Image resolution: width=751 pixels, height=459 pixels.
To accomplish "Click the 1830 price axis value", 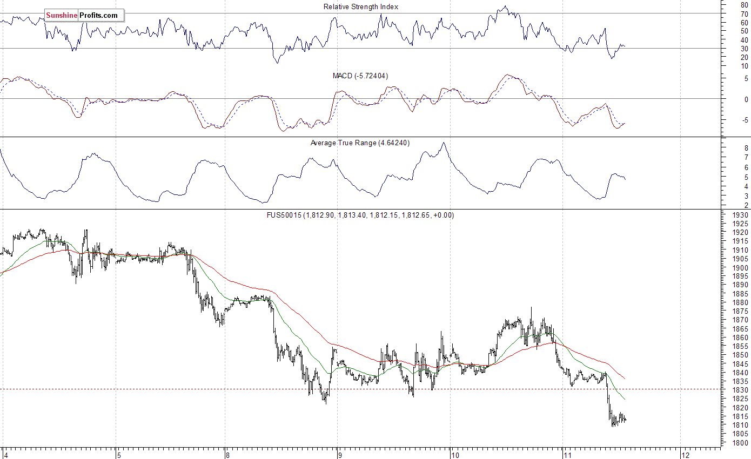I will [x=740, y=390].
